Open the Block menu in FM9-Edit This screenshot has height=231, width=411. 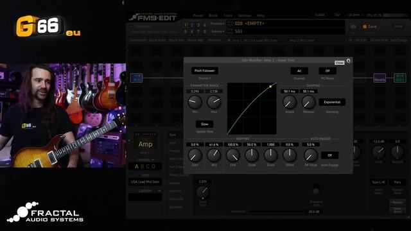[213, 15]
